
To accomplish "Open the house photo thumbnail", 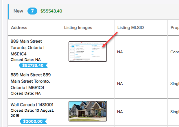I will tap(88, 111).
